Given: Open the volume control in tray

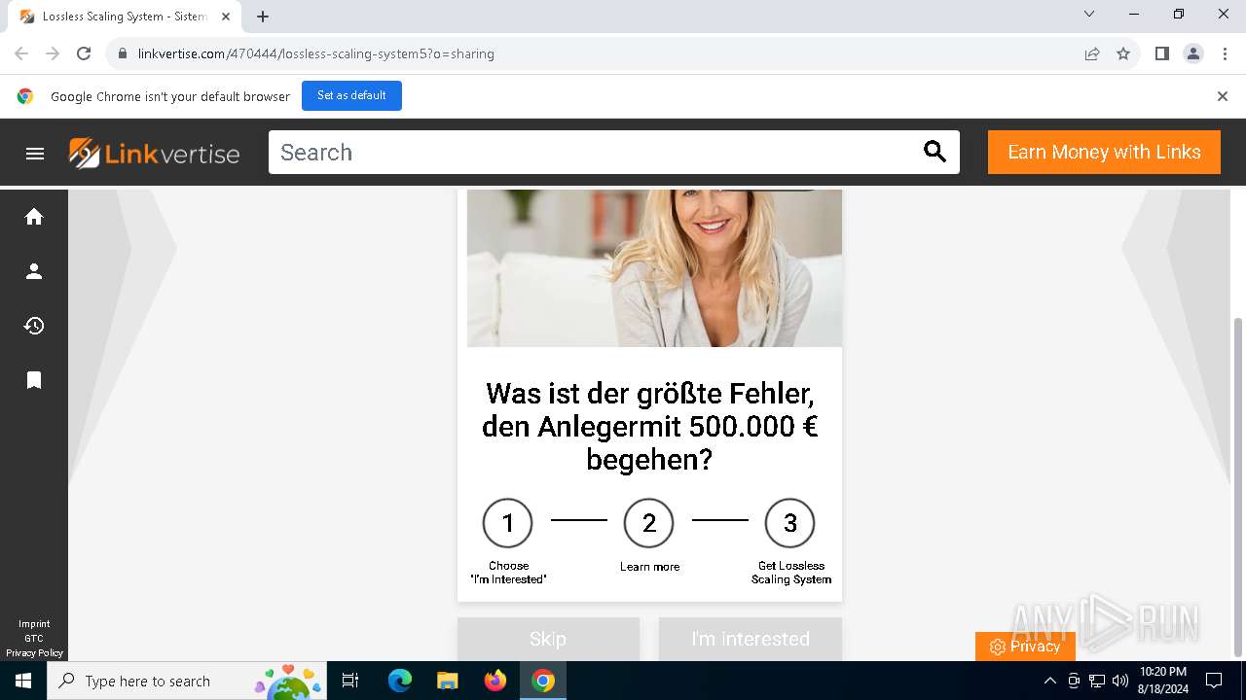Looking at the screenshot, I should [1120, 681].
